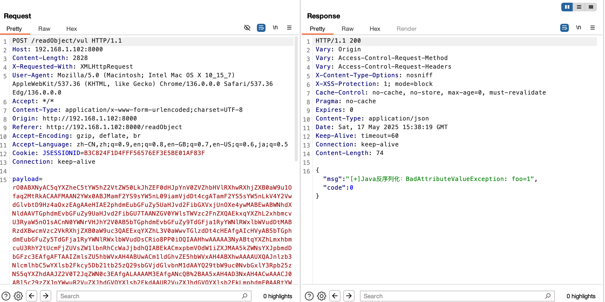Toggle word wrap icon in Response panel
Viewport: 605px width, 302px height.
(x=564, y=28)
